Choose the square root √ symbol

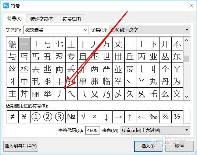click(x=83, y=117)
